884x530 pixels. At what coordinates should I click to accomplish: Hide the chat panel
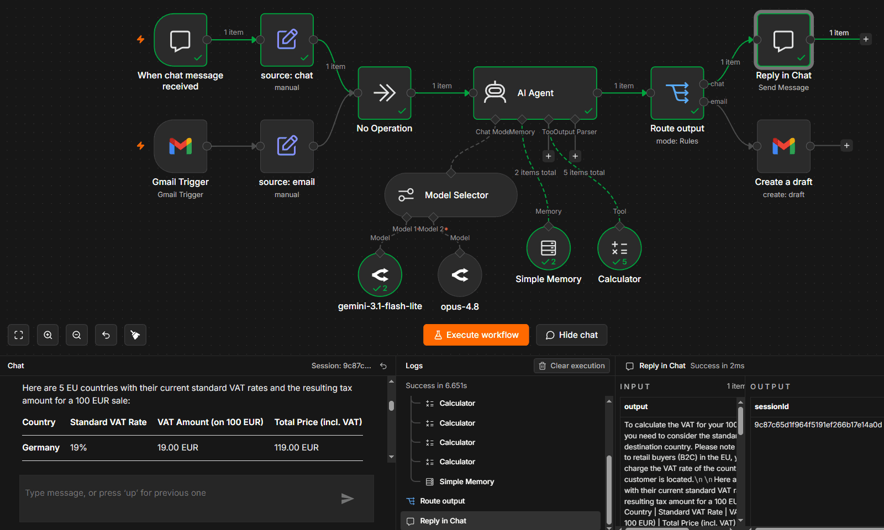(x=572, y=335)
